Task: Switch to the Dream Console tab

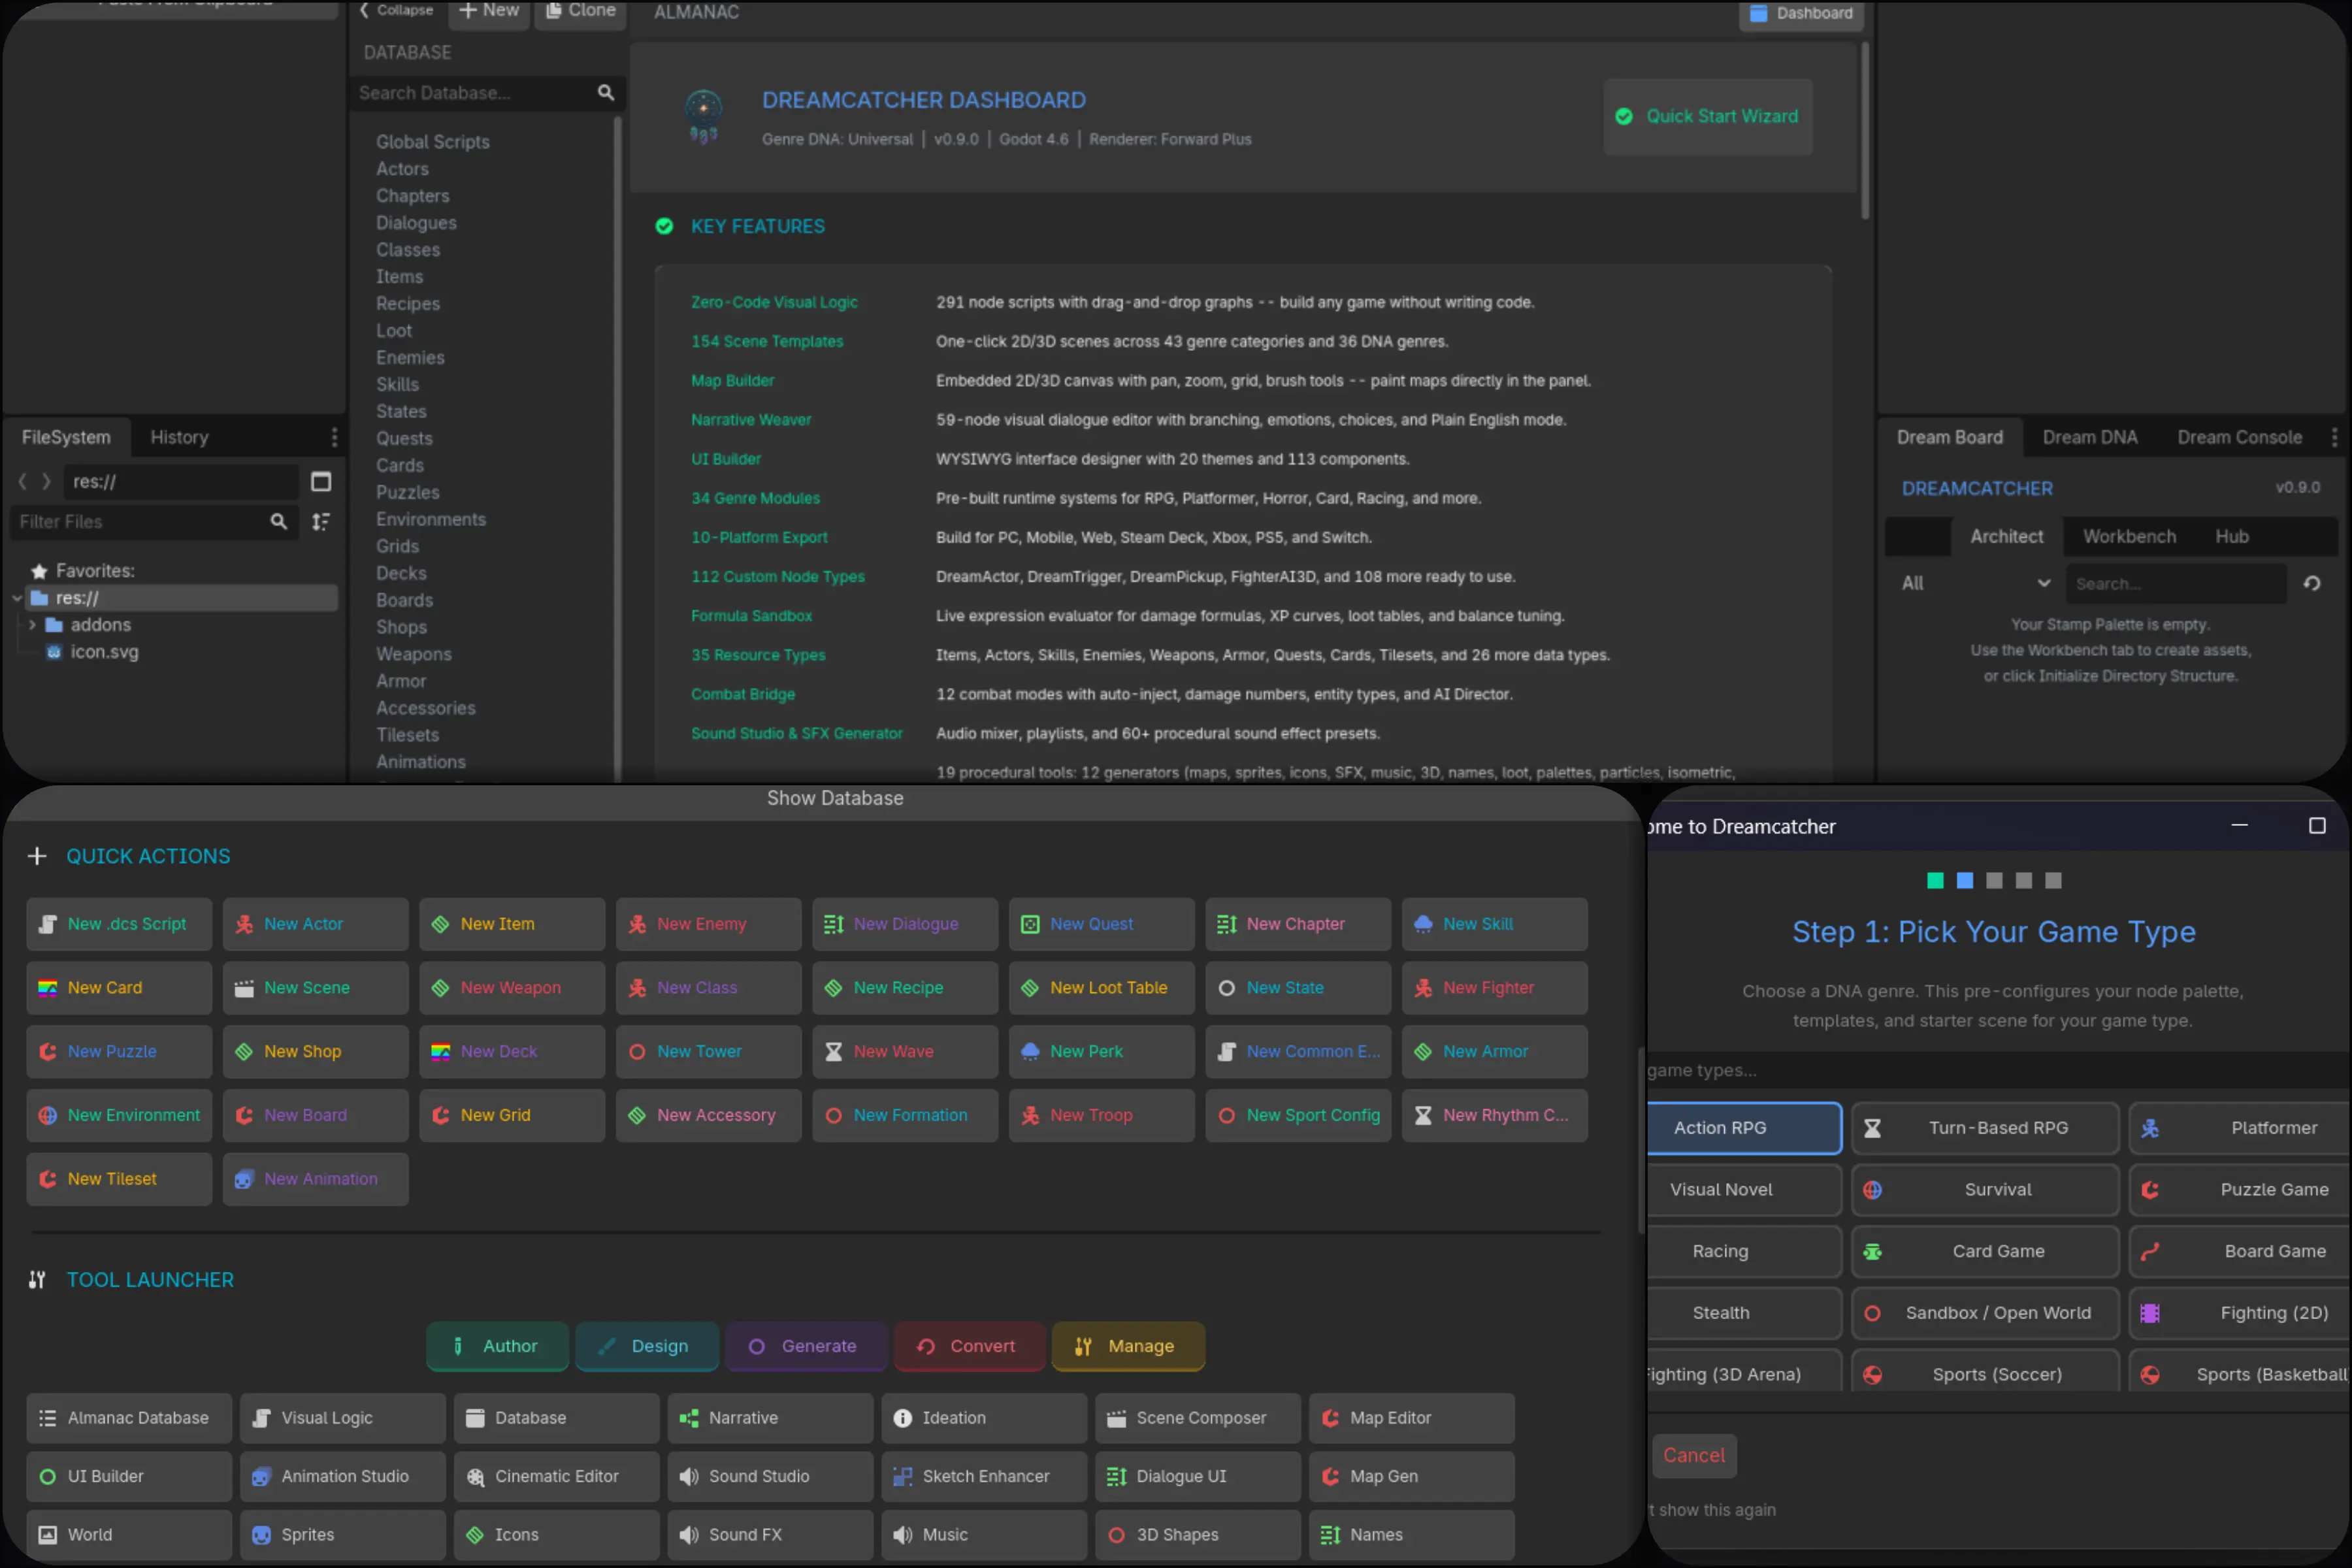Action: (2239, 437)
